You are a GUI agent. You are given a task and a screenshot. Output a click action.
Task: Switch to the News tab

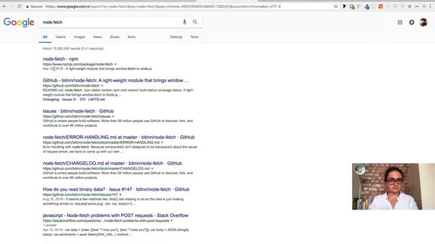click(x=97, y=37)
